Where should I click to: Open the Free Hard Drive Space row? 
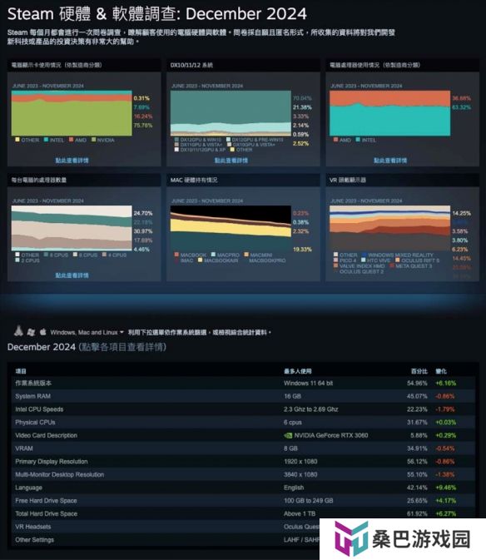coord(243,500)
